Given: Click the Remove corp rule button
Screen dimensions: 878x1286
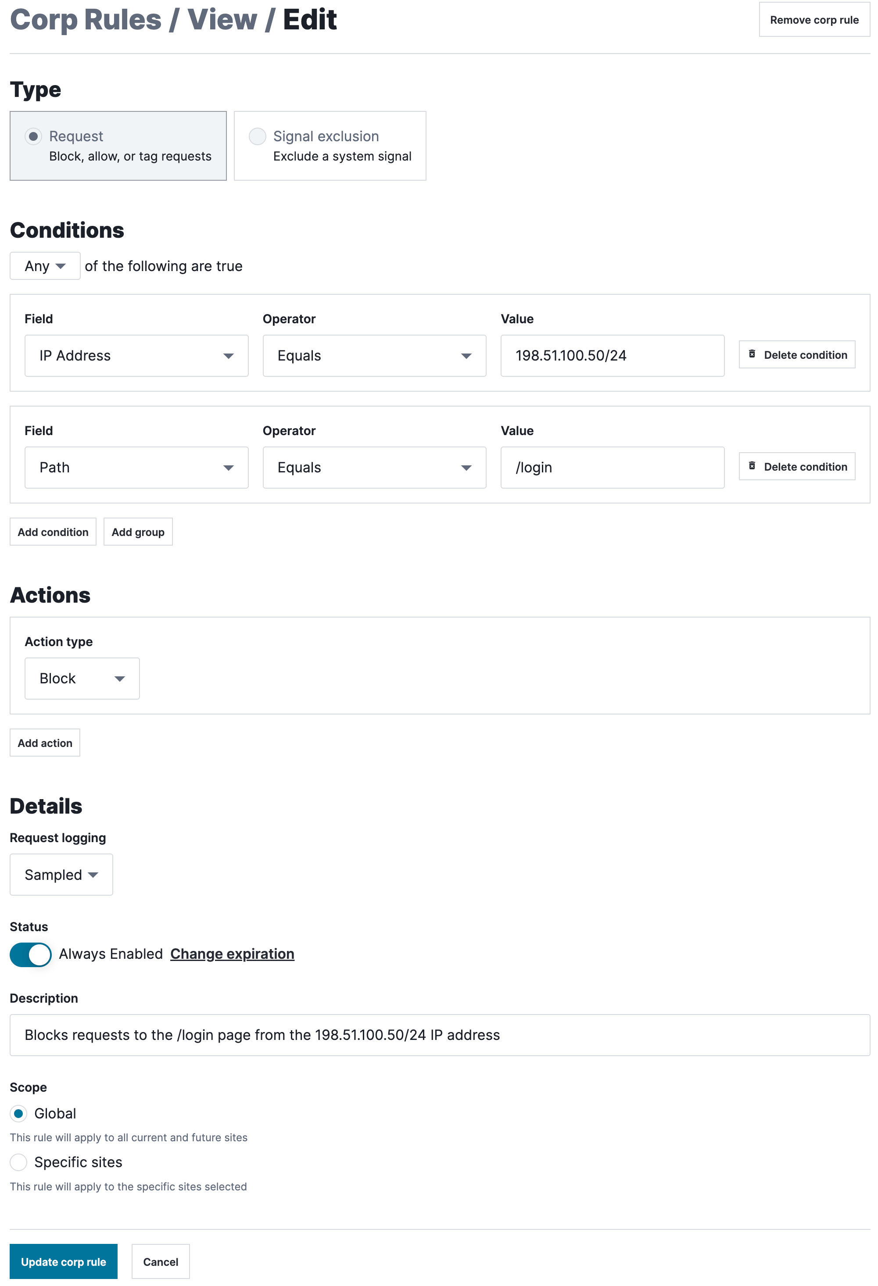Looking at the screenshot, I should click(814, 19).
